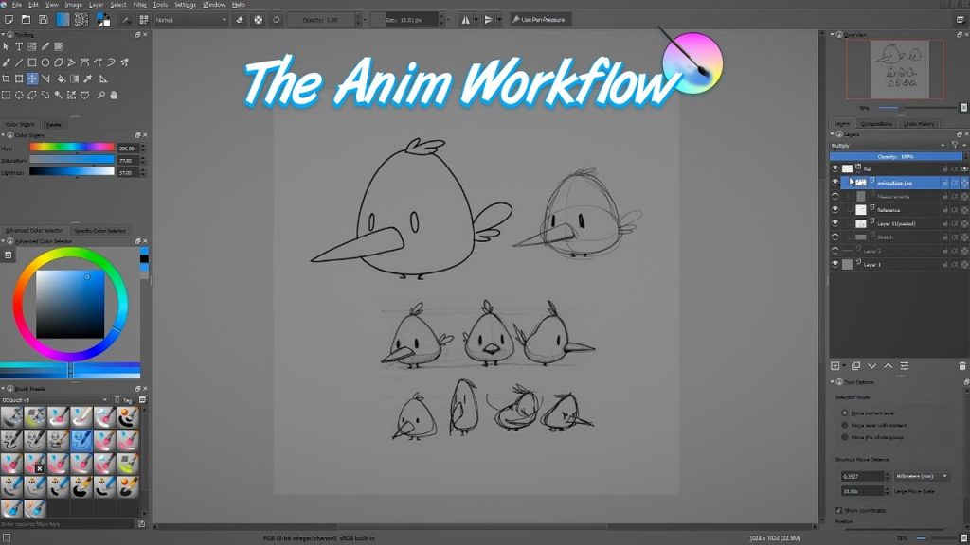The image size is (970, 545).
Task: Uncheck Show coordinates in Tool Options
Action: (x=837, y=510)
